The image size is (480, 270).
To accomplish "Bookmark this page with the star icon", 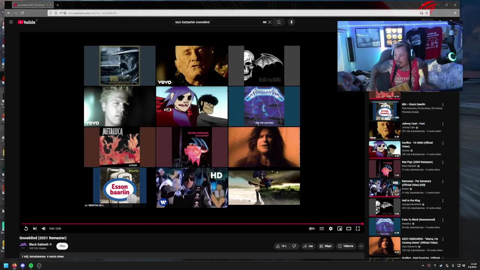I will [x=427, y=13].
